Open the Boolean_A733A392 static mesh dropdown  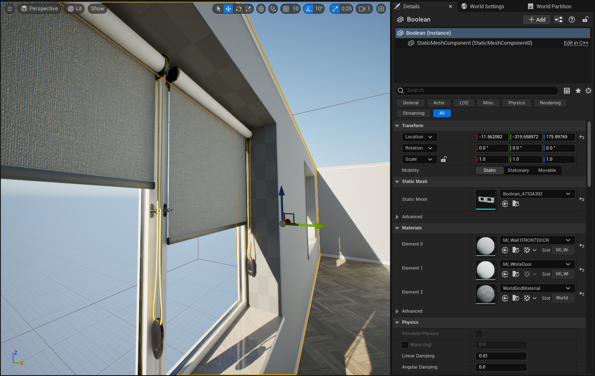(x=537, y=194)
